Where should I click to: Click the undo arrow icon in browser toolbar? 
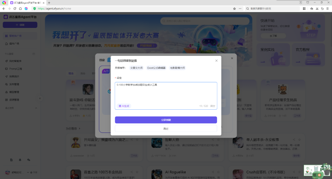click(322, 9)
